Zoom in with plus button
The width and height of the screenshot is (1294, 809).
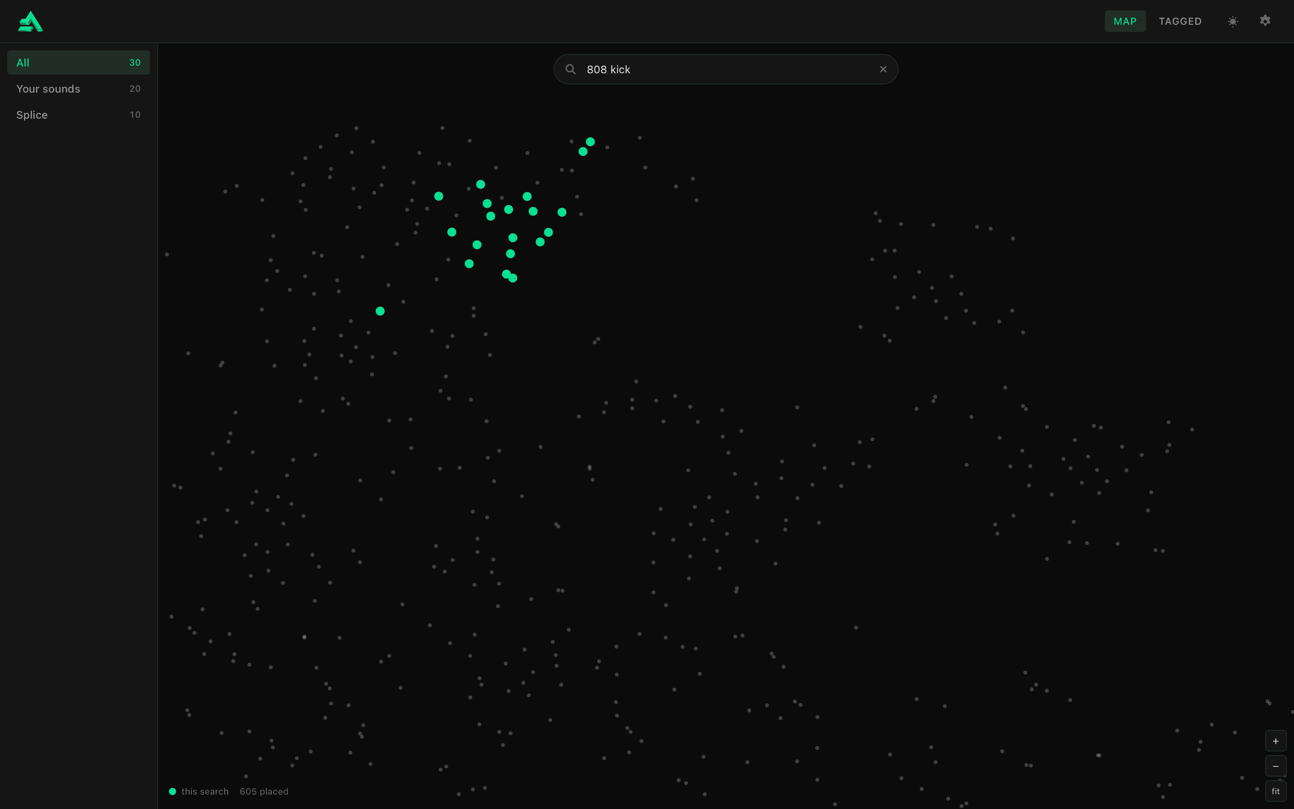pos(1275,741)
